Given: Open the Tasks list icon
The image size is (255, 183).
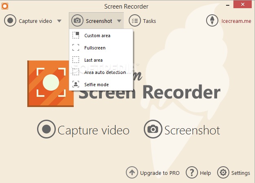Looking at the screenshot, I should [x=135, y=20].
